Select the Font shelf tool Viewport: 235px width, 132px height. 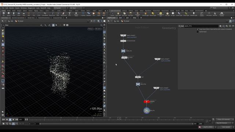(69, 14)
